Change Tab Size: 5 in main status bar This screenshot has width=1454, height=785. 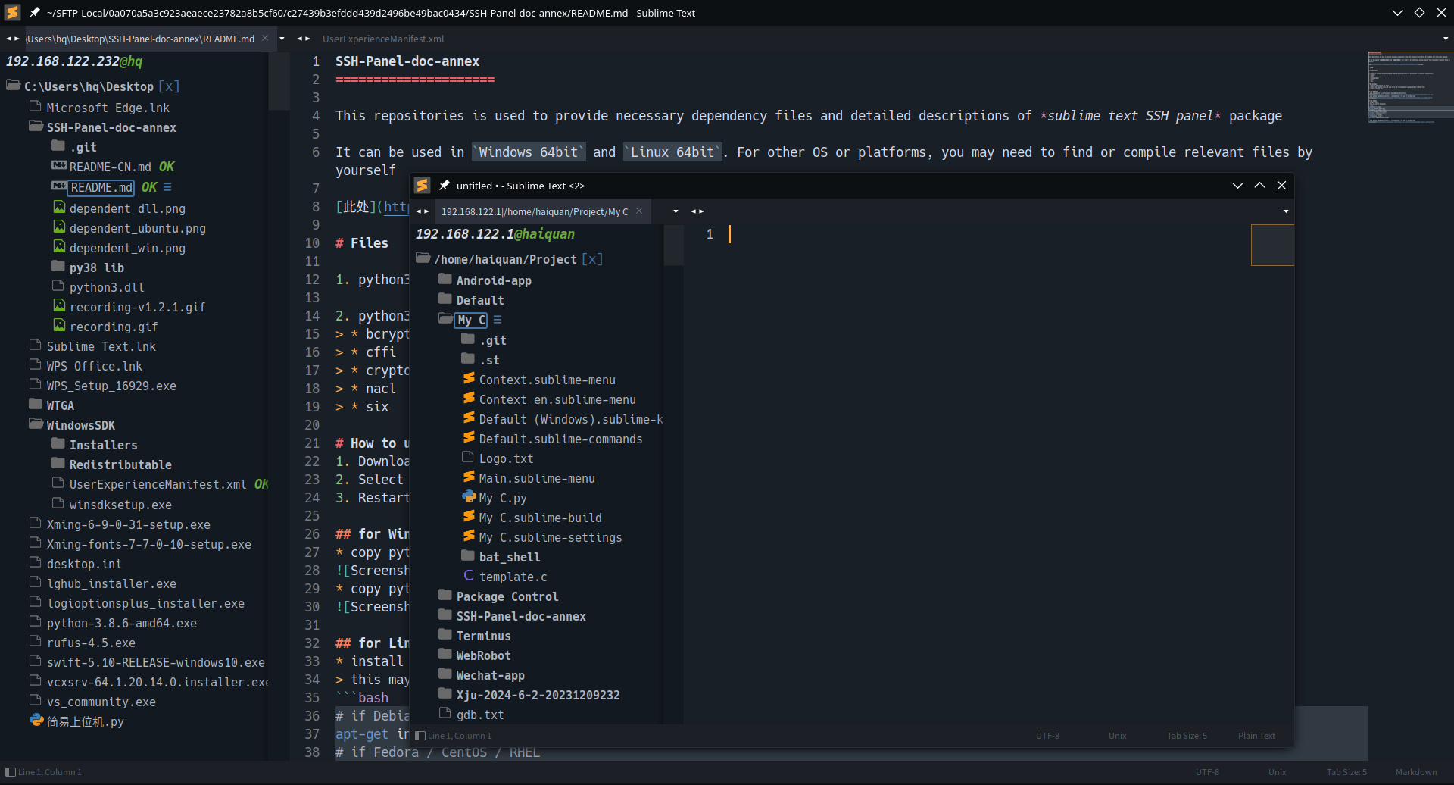point(1346,772)
